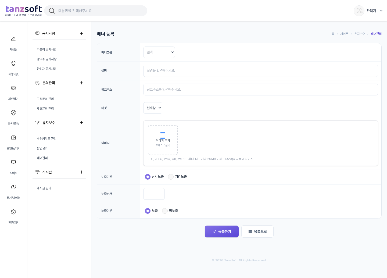Viewport: 387px width, 278px height.
Task: Select the 미노출 radio button
Action: pyautogui.click(x=165, y=211)
